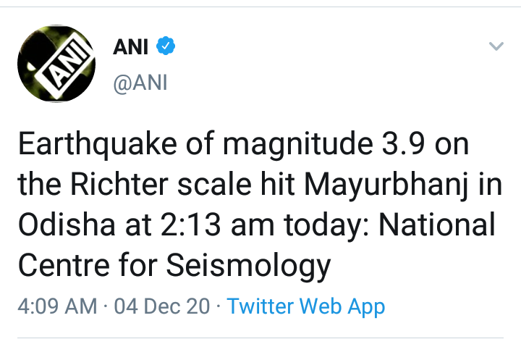The image size is (521, 339).
Task: Click the @ANI handle
Action: point(140,83)
